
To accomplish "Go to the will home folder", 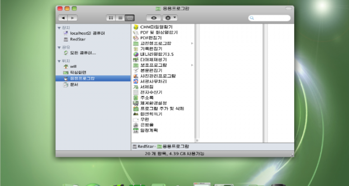I will [70, 66].
